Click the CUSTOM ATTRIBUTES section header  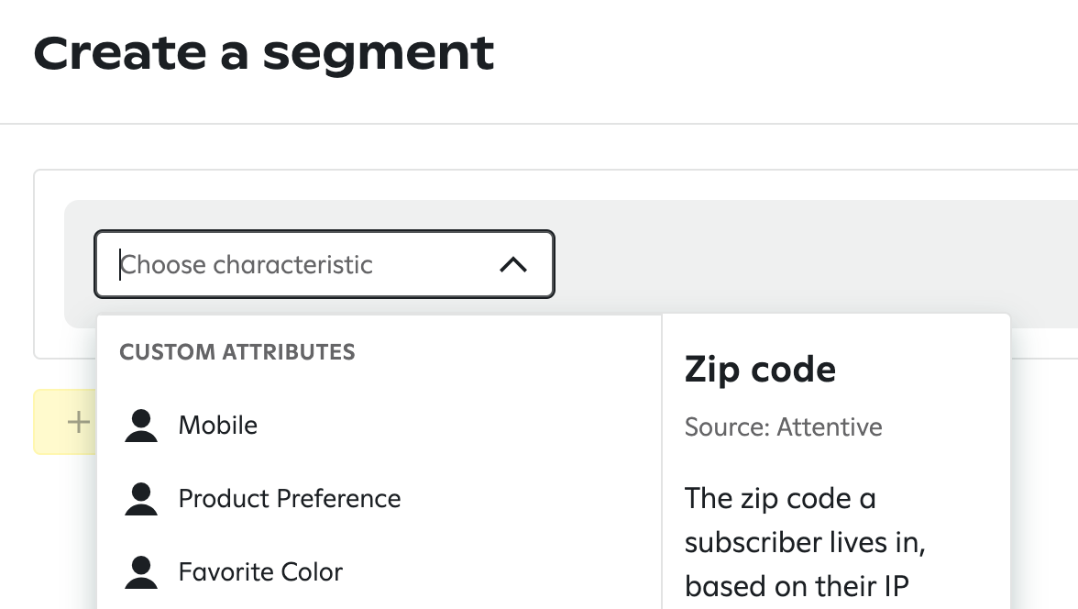click(x=237, y=352)
